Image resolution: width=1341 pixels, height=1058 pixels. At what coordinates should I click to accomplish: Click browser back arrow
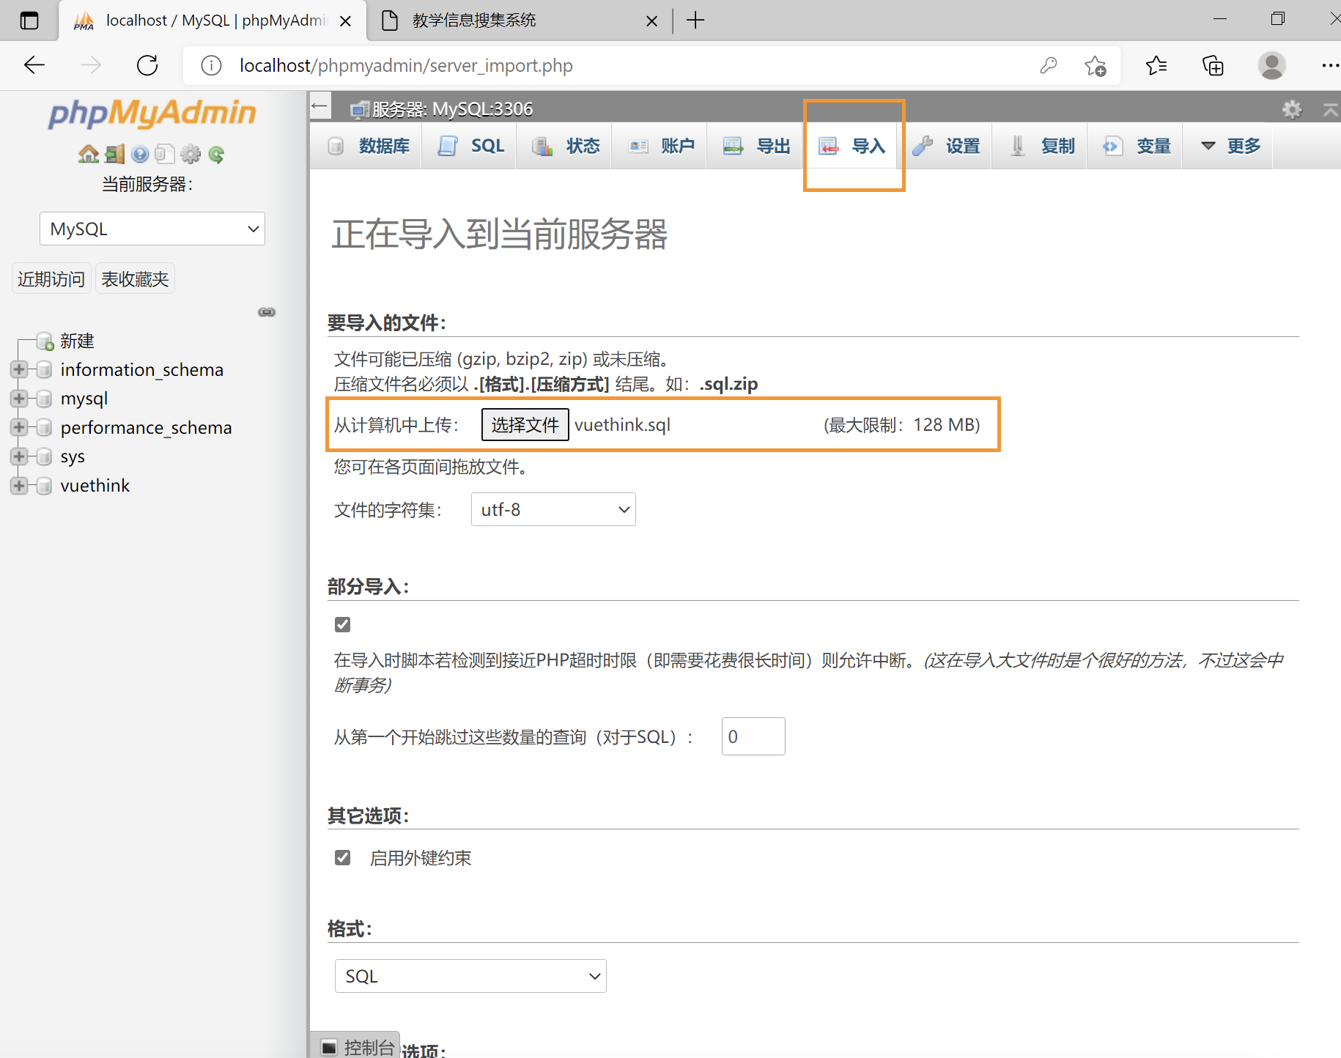pos(34,65)
